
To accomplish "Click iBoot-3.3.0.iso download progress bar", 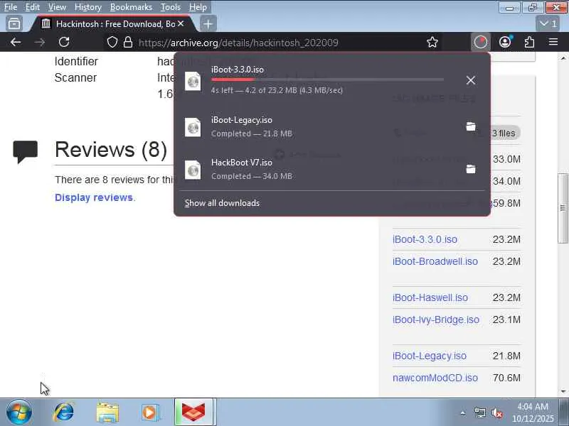I will 327,80.
